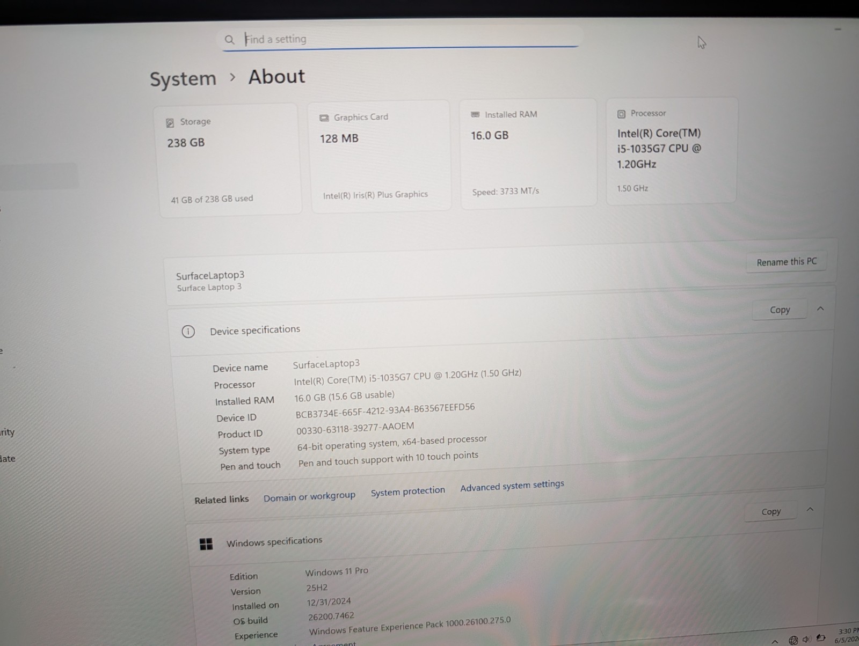
Task: Go back to System breadcrumb
Action: [x=183, y=79]
